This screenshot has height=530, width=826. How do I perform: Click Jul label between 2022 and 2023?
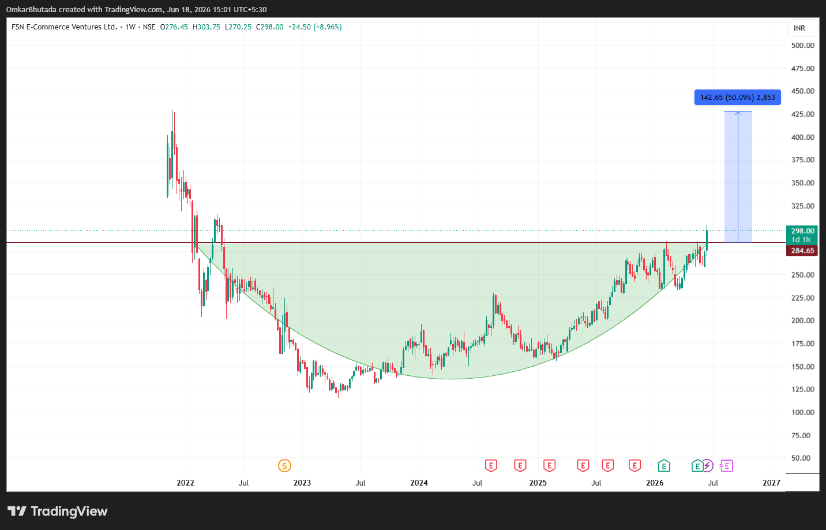(244, 483)
